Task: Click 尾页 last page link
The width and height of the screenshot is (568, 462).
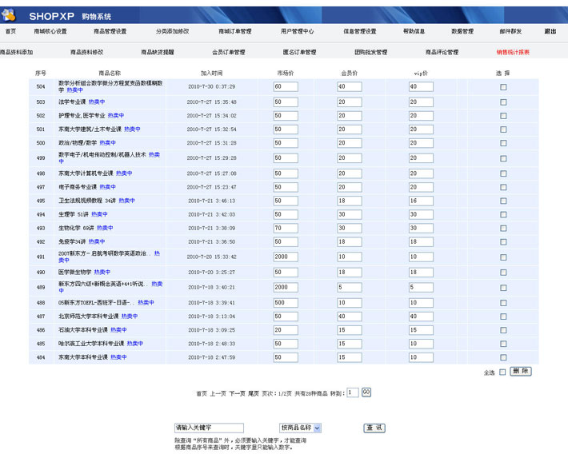Action: tap(254, 393)
